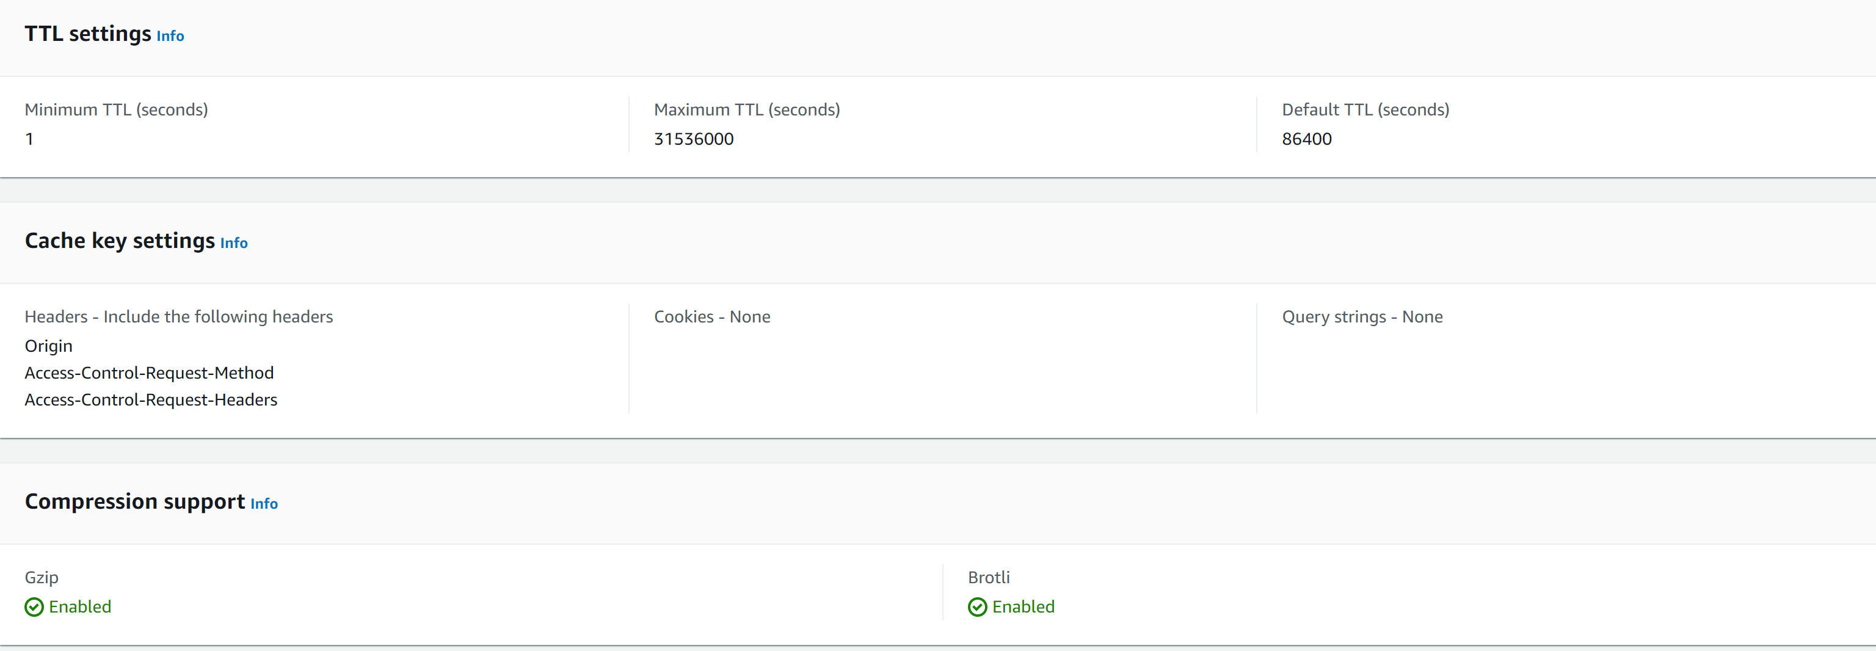Screen dimensions: 1876x651
Task: Click the Origin header entry
Action: [48, 346]
